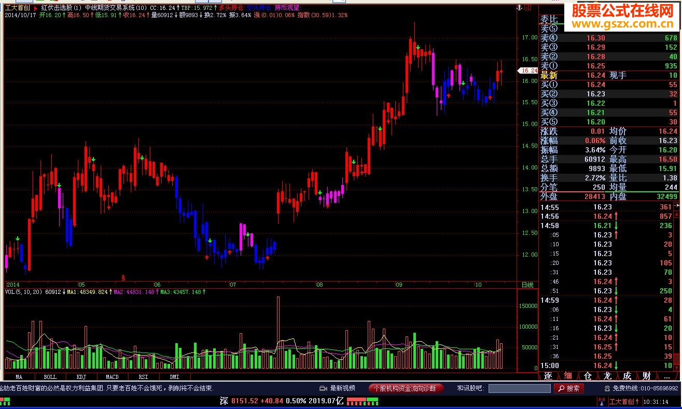Switch to the 成 tab
The height and width of the screenshot is (409, 682).
coord(627,376)
